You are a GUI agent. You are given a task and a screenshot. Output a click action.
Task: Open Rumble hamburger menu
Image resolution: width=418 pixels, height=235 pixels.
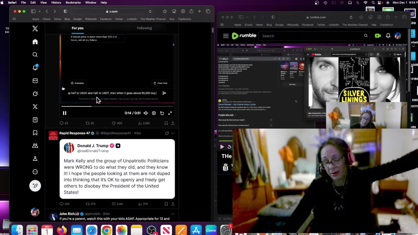coord(226,36)
